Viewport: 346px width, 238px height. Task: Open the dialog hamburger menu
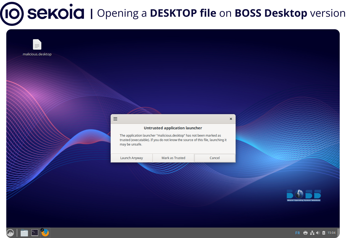[x=115, y=119]
